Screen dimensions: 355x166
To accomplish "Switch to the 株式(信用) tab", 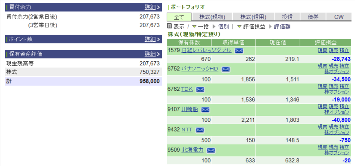I will pyautogui.click(x=253, y=17).
